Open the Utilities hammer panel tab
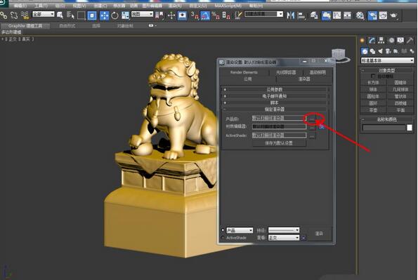The height and width of the screenshot is (280, 418). point(410,41)
